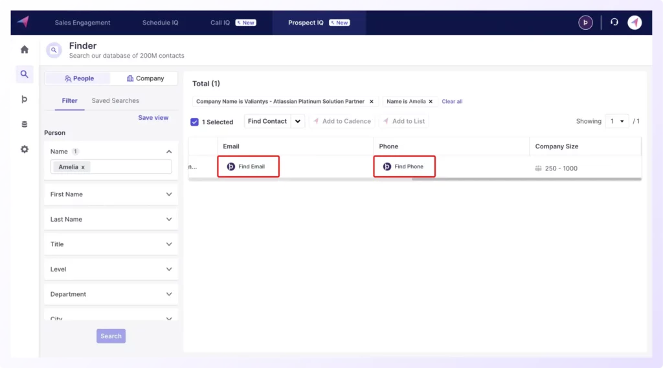This screenshot has height=368, width=663.
Task: Remove the Amelia tag from Name field
Action: 83,167
